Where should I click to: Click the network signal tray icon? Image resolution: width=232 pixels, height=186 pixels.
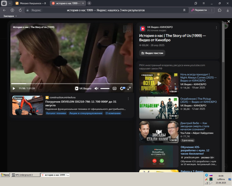pos(206,183)
